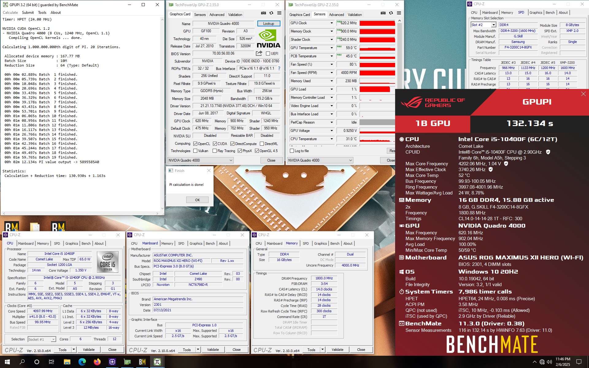
Task: Open Firefox from the taskbar
Action: (x=97, y=362)
